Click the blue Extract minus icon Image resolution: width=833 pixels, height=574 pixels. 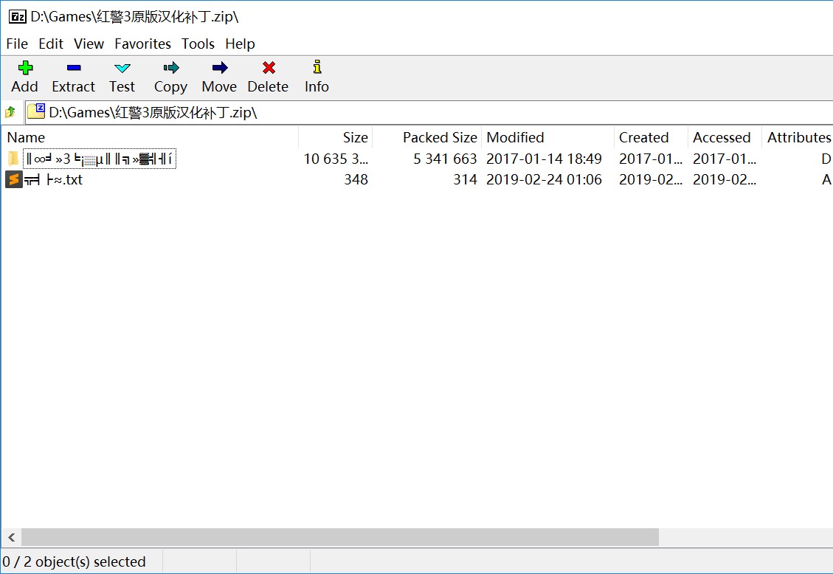click(x=74, y=67)
